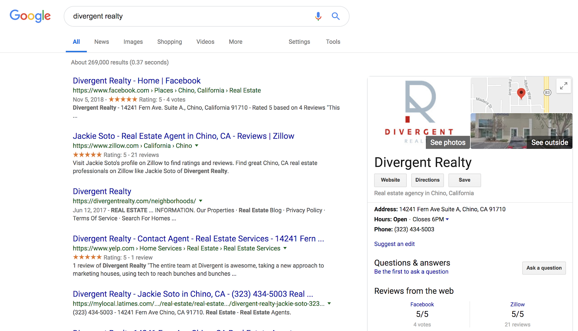Switch to the Shopping tab

169,42
